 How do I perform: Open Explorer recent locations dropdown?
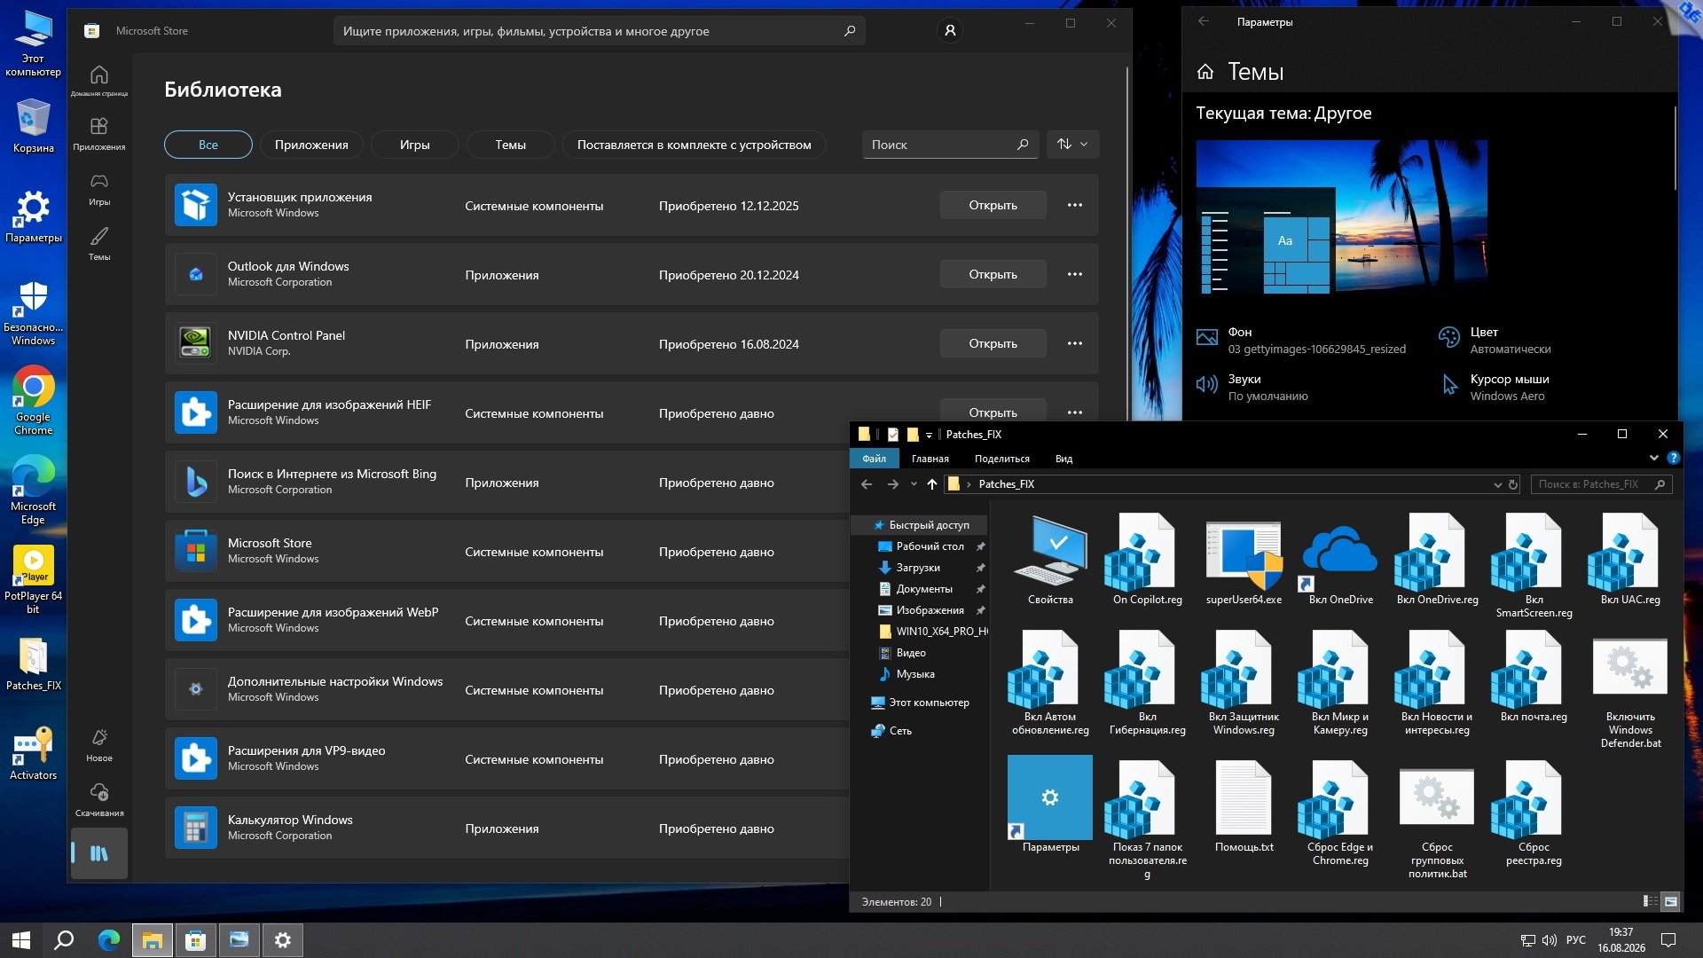coord(914,484)
